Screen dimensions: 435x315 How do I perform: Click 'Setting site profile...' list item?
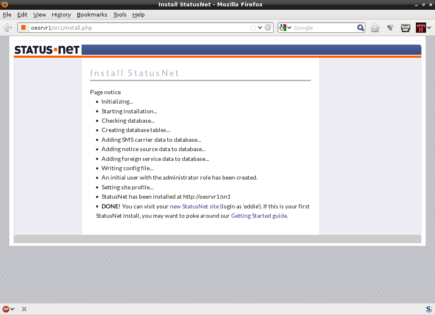(127, 187)
